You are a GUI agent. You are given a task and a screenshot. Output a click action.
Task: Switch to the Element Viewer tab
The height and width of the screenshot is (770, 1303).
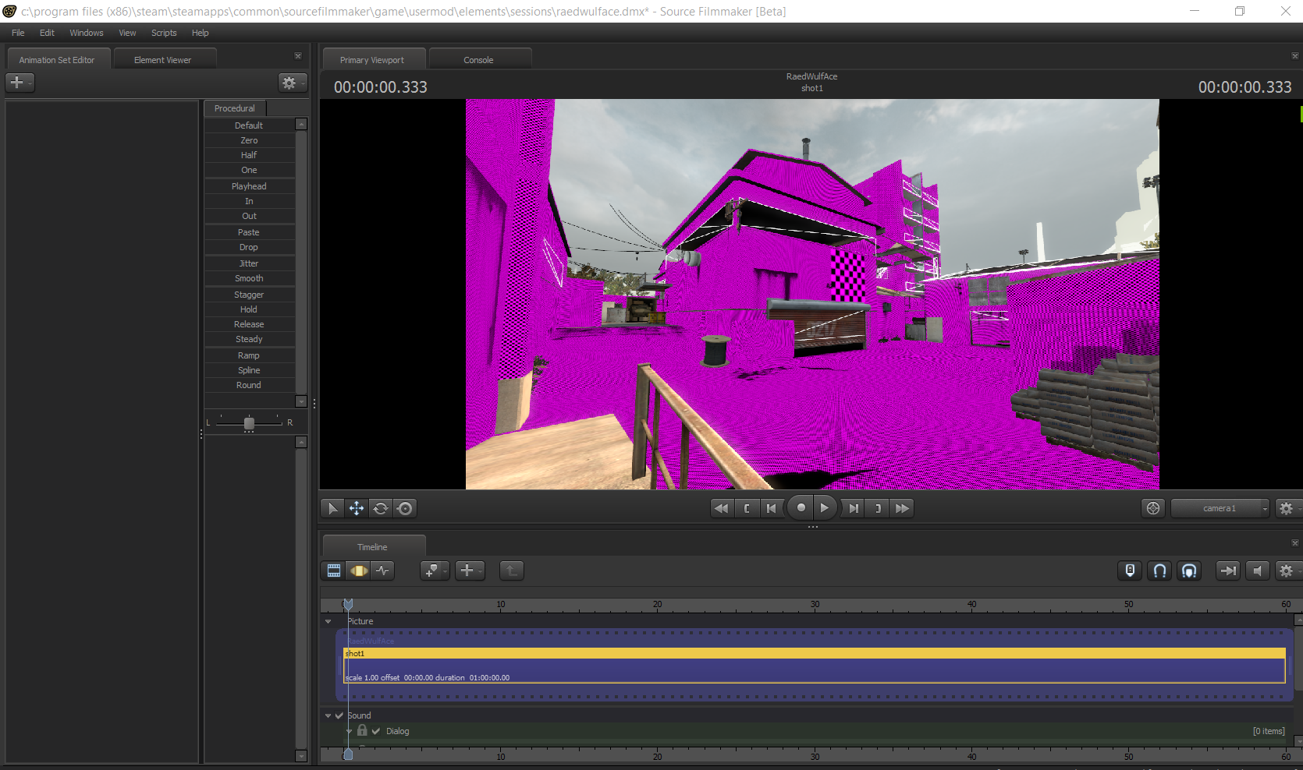[164, 58]
